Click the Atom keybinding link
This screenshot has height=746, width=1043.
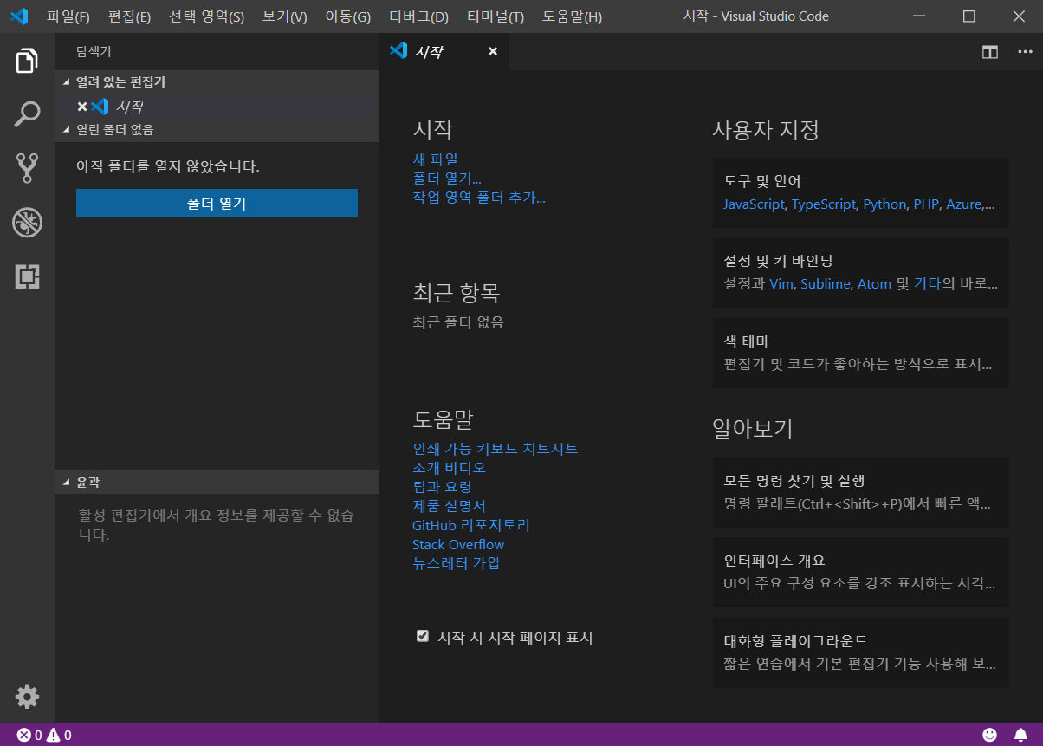coord(874,284)
